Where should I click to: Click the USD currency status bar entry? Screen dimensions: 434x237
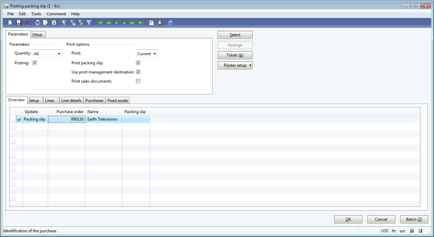tap(385, 231)
